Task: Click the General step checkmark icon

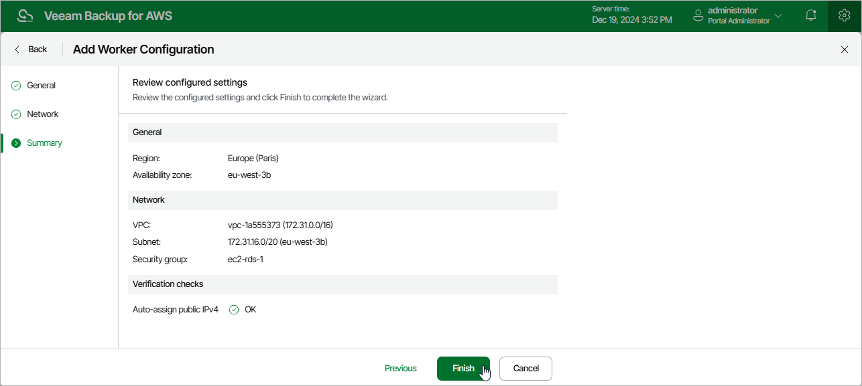Action: pos(16,86)
